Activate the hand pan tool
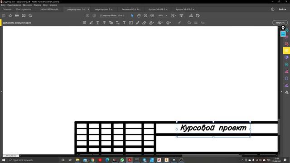Viewport: 290px width, 163px height. (139, 16)
